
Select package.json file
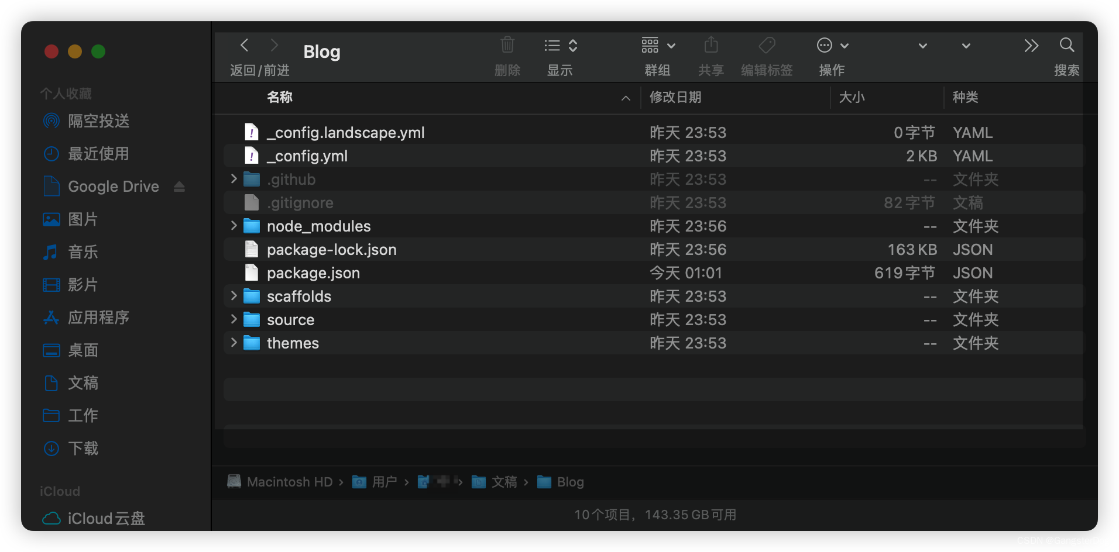pos(314,273)
